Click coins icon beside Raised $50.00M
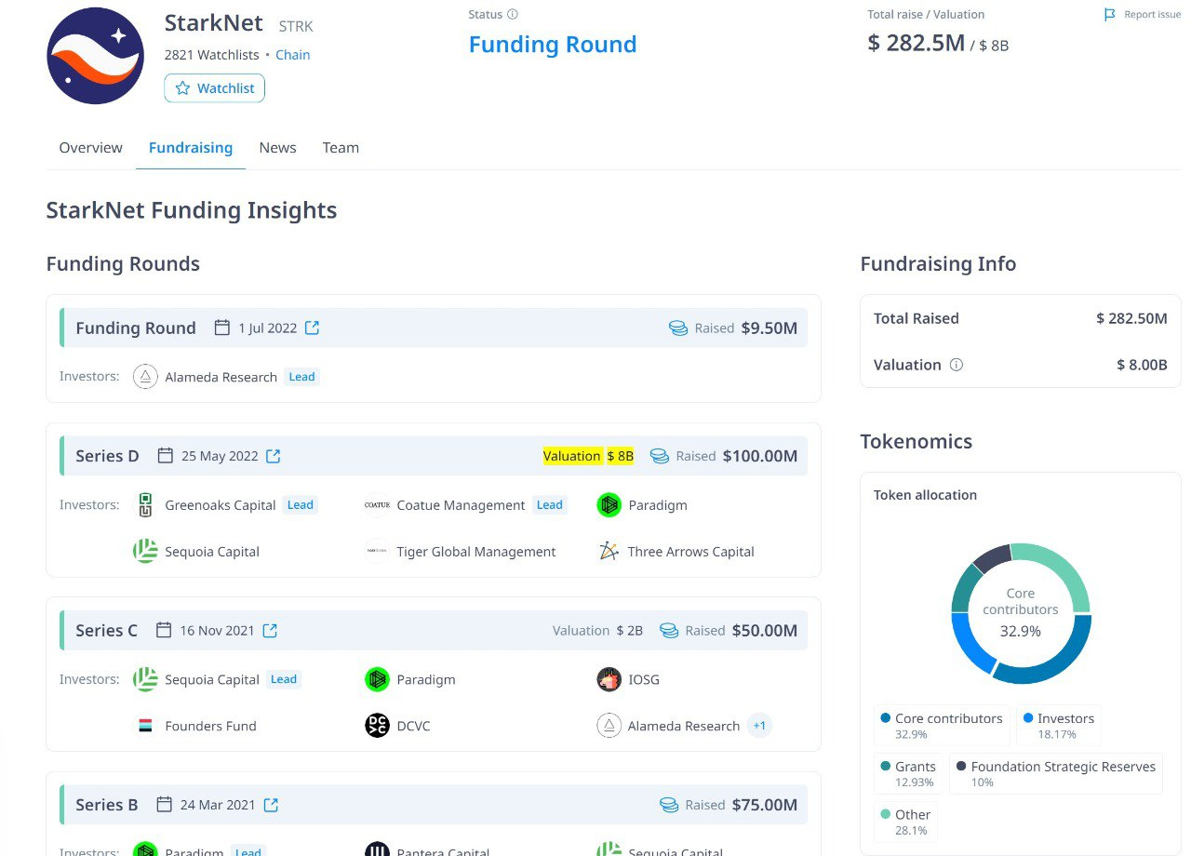The image size is (1191, 856). pos(669,631)
